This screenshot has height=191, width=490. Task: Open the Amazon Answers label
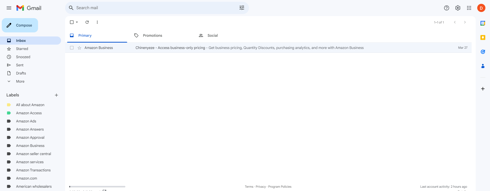tap(30, 129)
